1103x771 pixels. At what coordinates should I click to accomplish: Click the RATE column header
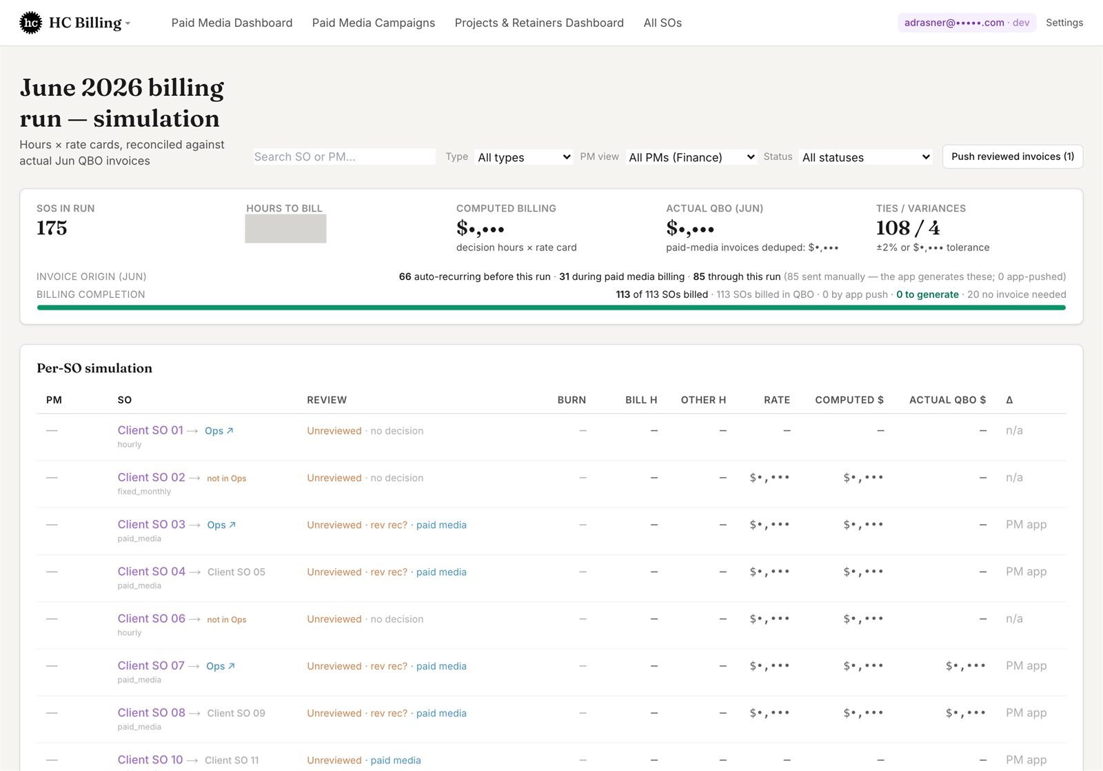pyautogui.click(x=777, y=400)
